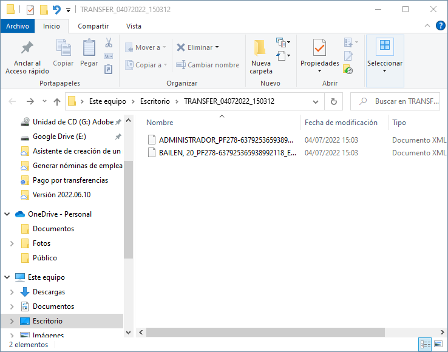Click the scissors Cortar icon

tap(109, 42)
